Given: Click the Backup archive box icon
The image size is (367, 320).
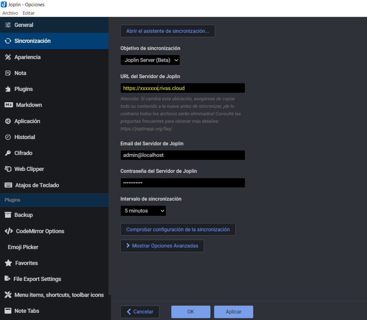Looking at the screenshot, I should [x=8, y=215].
